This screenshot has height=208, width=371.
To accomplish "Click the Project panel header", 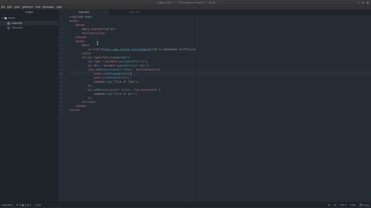I will [x=30, y=12].
